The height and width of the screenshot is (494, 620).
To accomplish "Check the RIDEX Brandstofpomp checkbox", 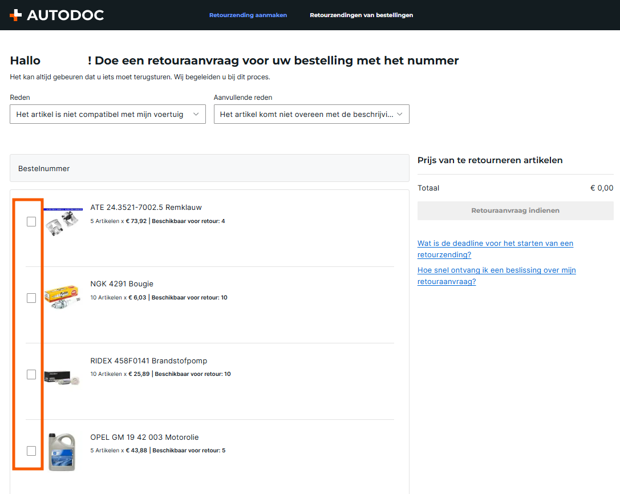I will click(x=31, y=374).
